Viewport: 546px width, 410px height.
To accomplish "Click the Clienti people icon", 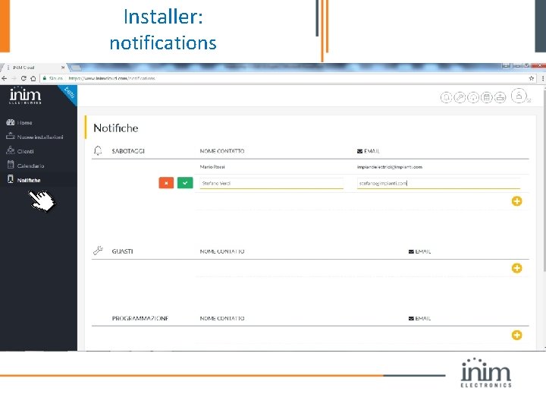I will 11,150.
